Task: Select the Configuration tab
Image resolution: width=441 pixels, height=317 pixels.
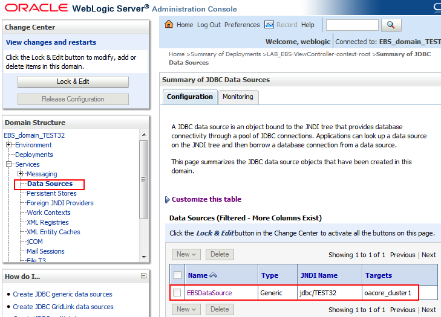Action: (x=190, y=97)
